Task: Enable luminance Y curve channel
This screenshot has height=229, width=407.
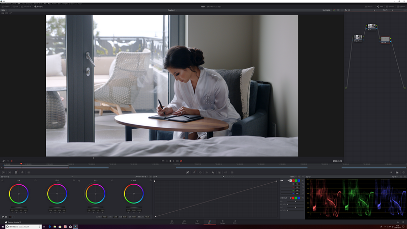Action: point(290,181)
